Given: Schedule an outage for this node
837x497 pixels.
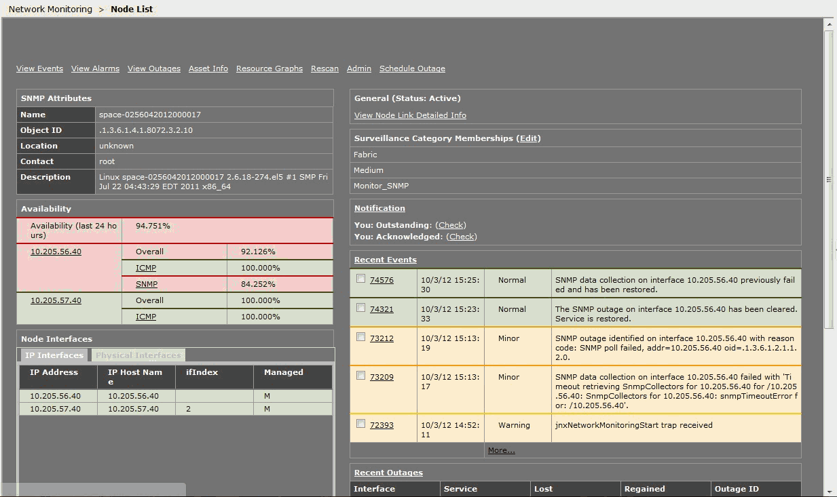Looking at the screenshot, I should (411, 68).
